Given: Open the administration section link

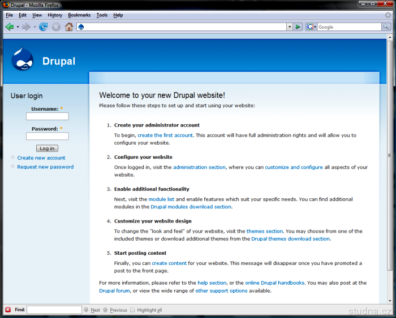Looking at the screenshot, I should [199, 167].
